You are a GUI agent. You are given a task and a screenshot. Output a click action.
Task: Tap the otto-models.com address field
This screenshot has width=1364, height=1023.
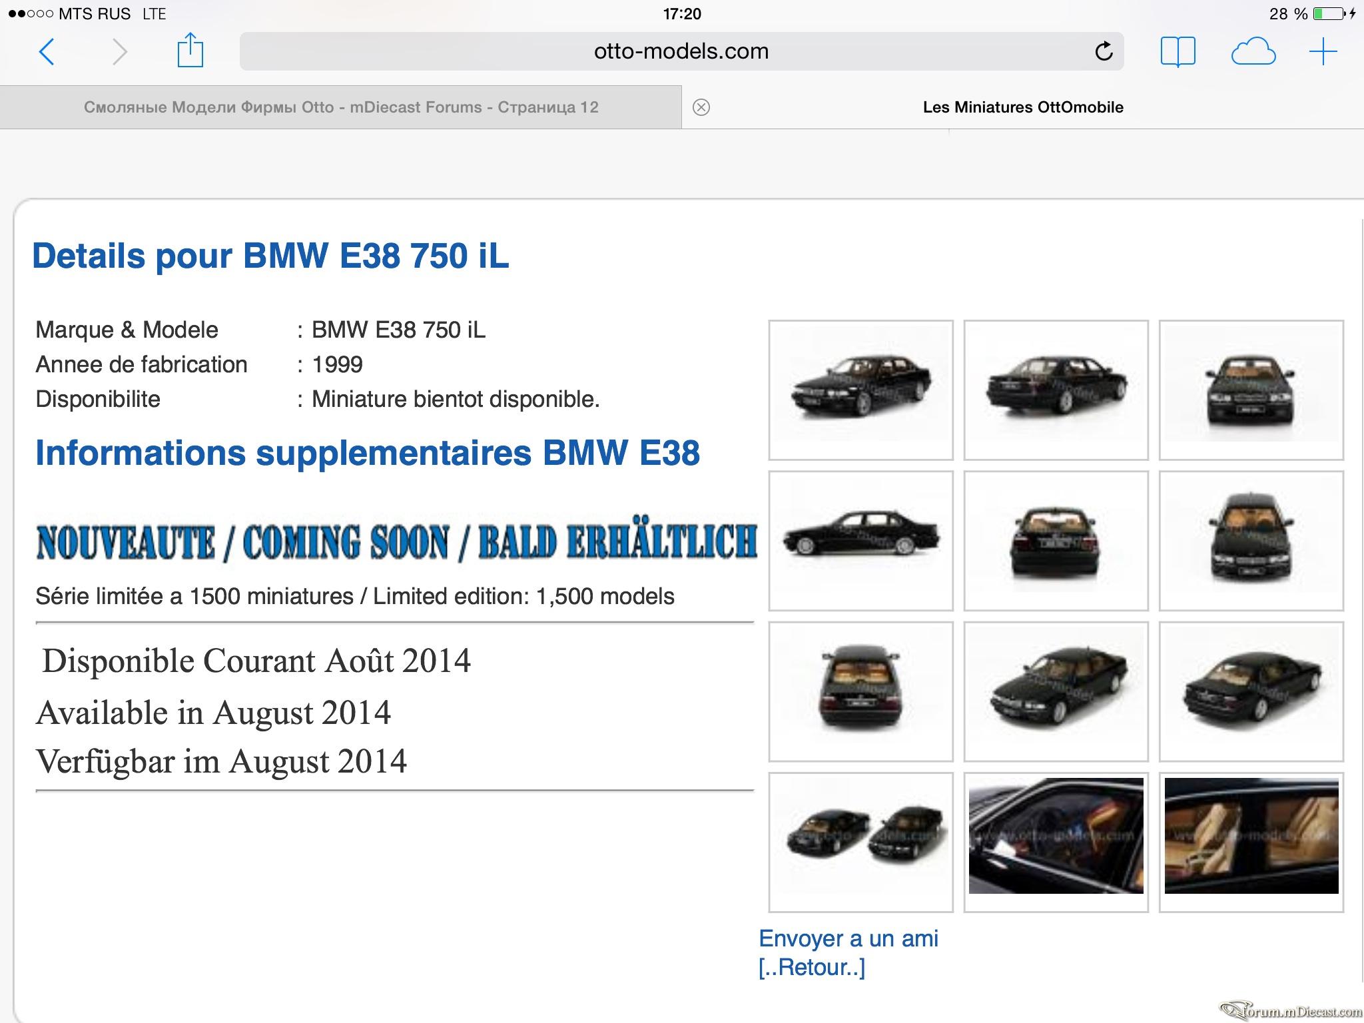click(x=681, y=51)
